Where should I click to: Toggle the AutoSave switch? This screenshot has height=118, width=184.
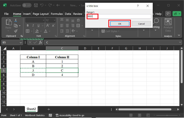27,5
